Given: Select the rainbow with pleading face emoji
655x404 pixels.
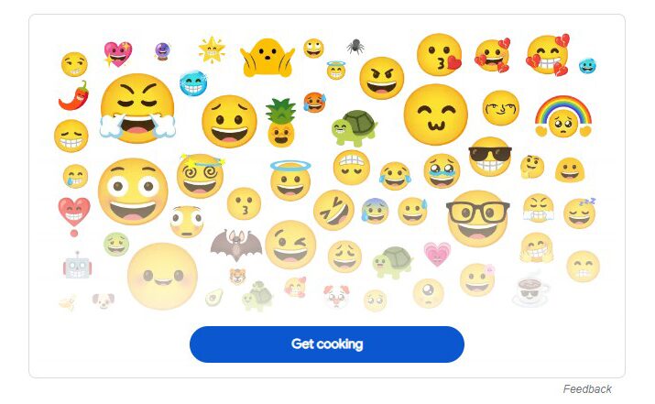Looking at the screenshot, I should [x=563, y=116].
